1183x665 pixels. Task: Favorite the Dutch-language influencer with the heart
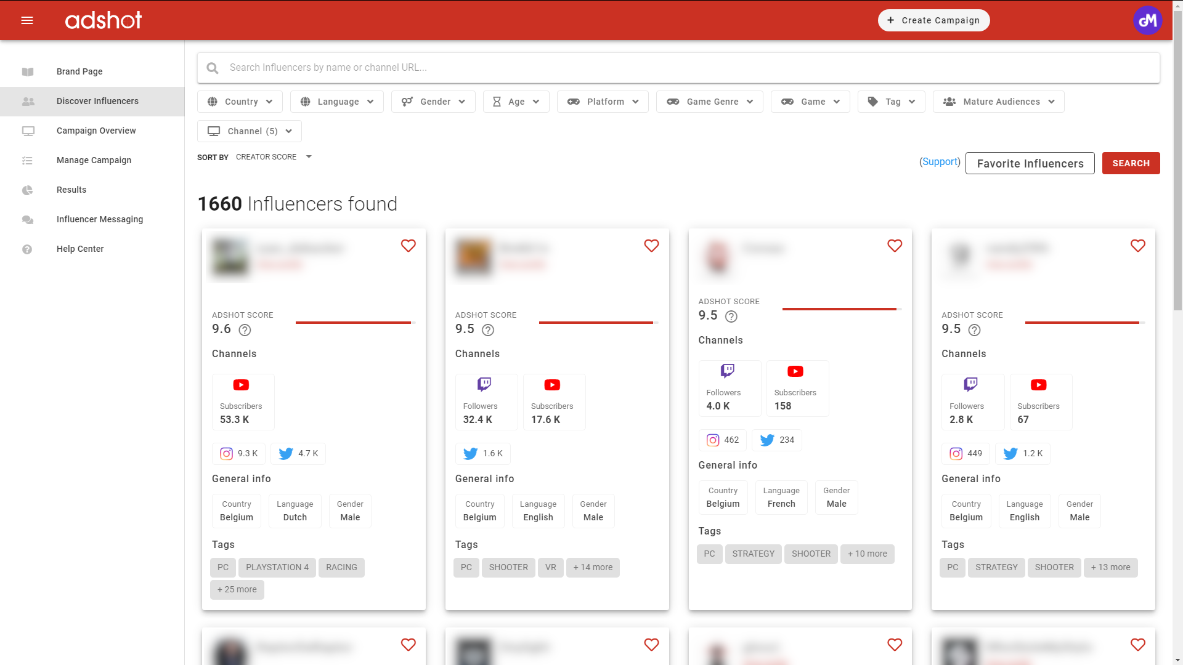click(409, 246)
